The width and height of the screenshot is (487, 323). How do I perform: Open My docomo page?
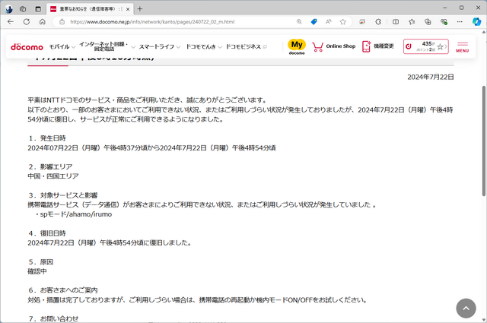coord(297,46)
